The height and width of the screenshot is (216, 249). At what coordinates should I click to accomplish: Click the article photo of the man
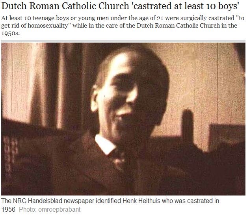(x=123, y=119)
